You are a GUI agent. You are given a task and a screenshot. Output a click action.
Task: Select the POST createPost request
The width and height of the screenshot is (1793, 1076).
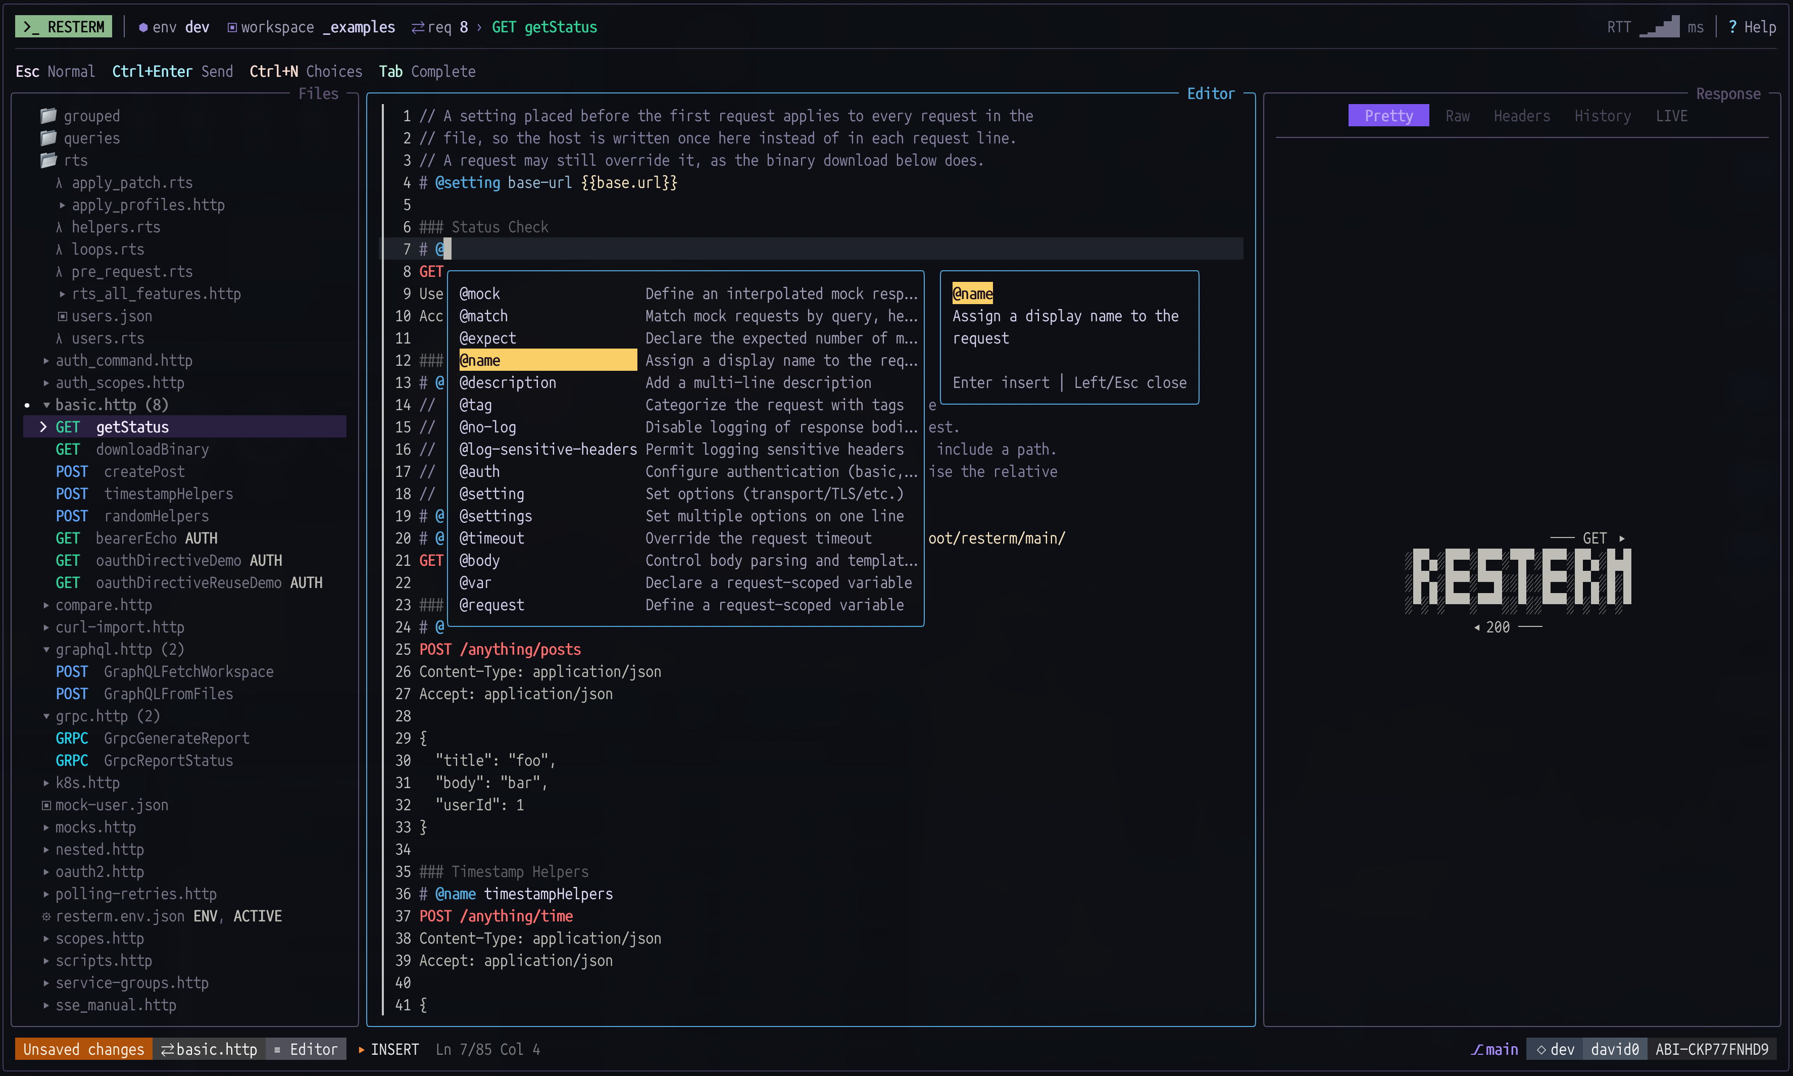click(x=120, y=471)
